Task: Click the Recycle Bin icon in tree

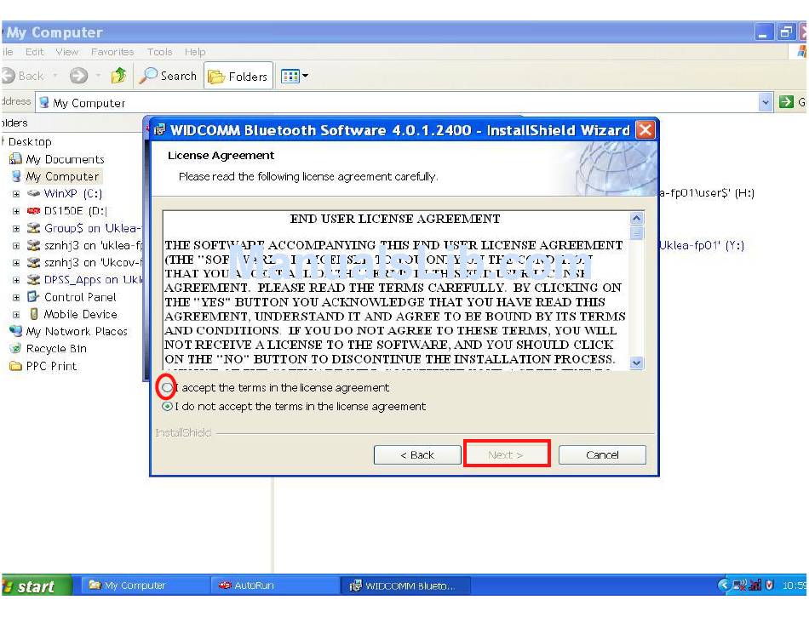Action: tap(16, 348)
